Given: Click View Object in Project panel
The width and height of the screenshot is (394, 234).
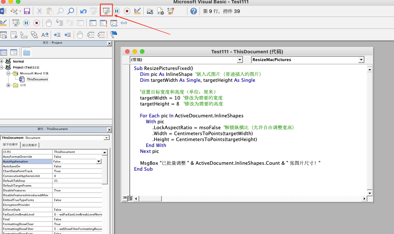Looking at the screenshot, I should pos(14,53).
